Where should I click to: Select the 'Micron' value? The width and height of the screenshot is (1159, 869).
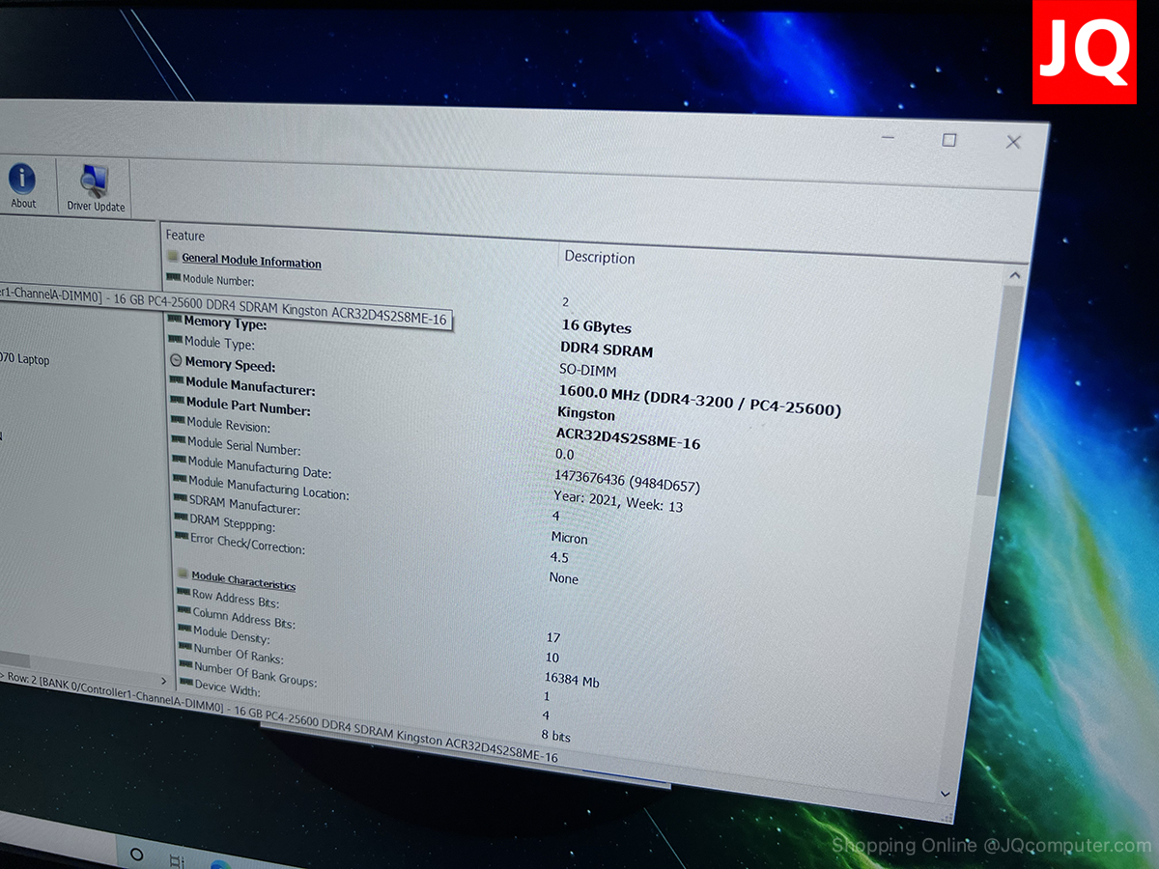pos(569,538)
